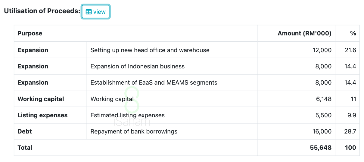This screenshot has height=162, width=364.
Task: Click the 16,000 bank borrowings amount
Action: click(x=322, y=131)
